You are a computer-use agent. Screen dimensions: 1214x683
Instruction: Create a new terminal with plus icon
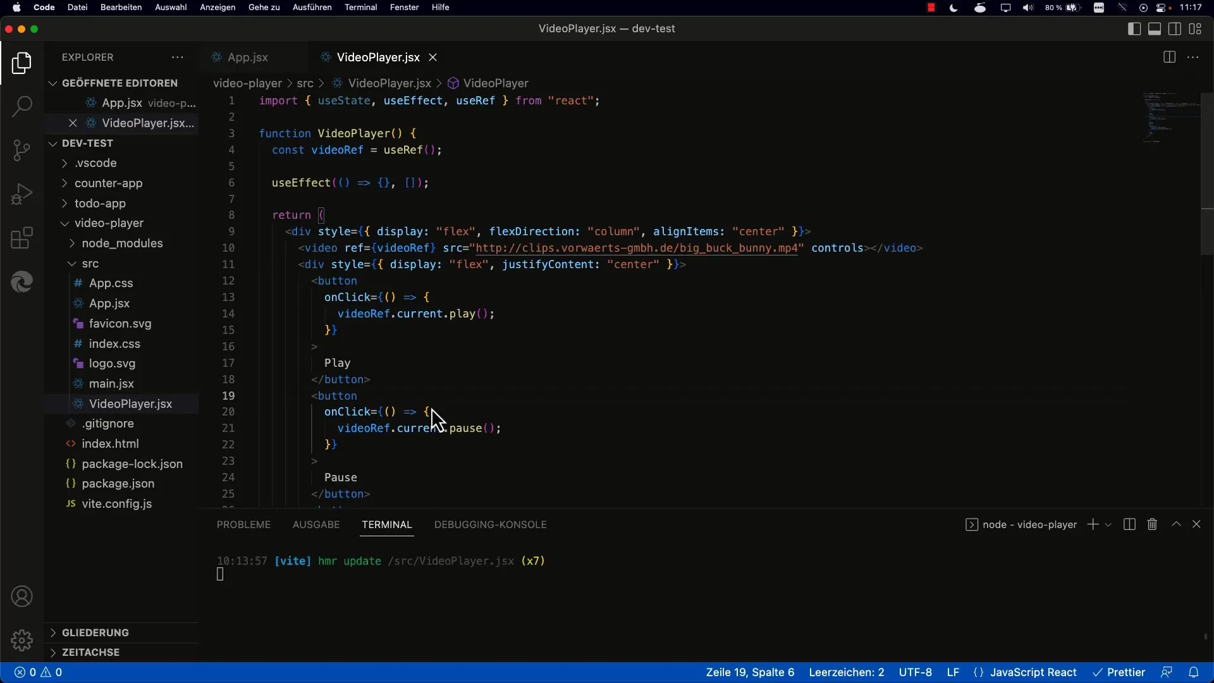coord(1093,524)
